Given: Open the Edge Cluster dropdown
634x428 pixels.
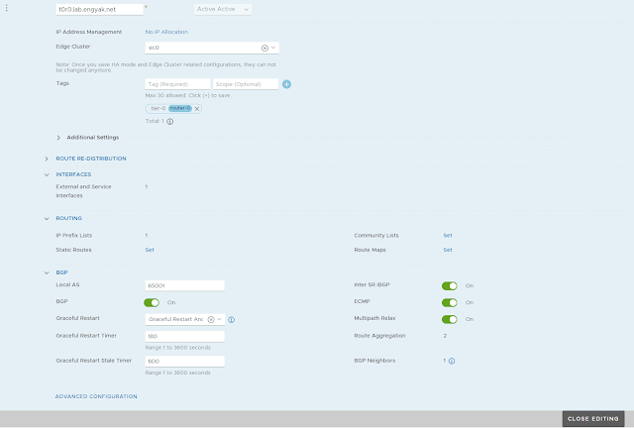Looking at the screenshot, I should click(273, 48).
